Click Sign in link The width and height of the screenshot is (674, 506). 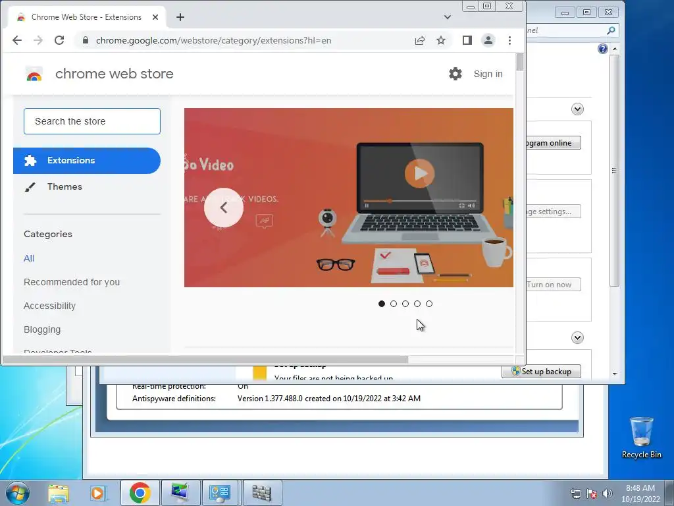click(488, 74)
